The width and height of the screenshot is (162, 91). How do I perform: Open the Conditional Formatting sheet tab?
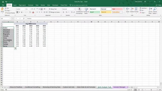tap(32, 87)
